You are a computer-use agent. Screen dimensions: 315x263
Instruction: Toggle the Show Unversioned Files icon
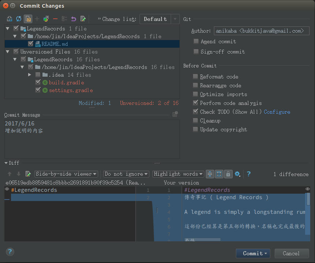(28, 19)
